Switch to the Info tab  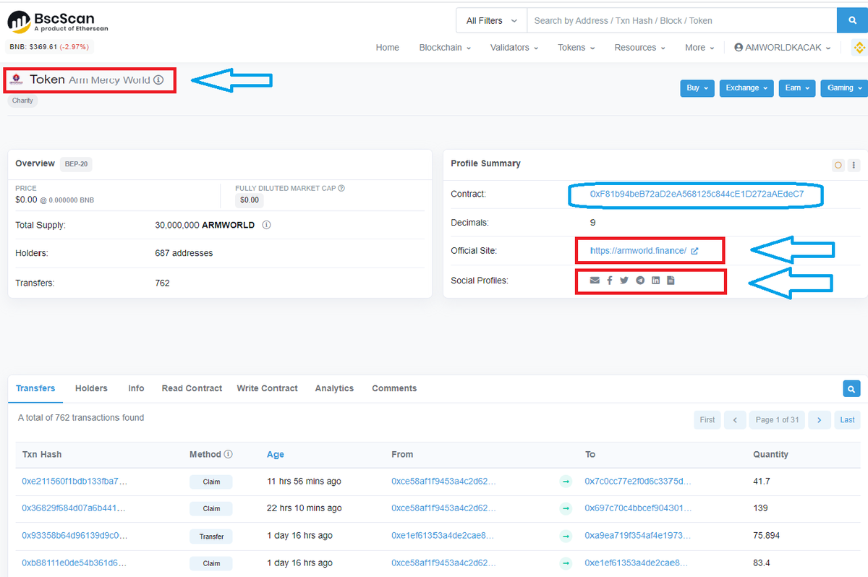click(136, 388)
